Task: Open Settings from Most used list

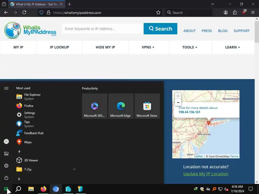Action: (x=46, y=115)
